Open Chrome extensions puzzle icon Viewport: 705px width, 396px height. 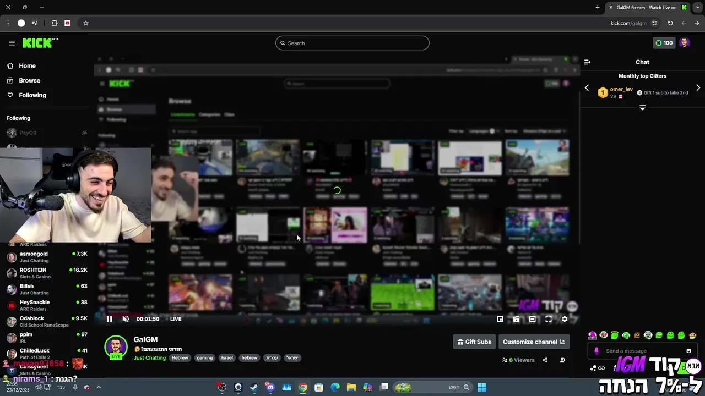point(55,23)
